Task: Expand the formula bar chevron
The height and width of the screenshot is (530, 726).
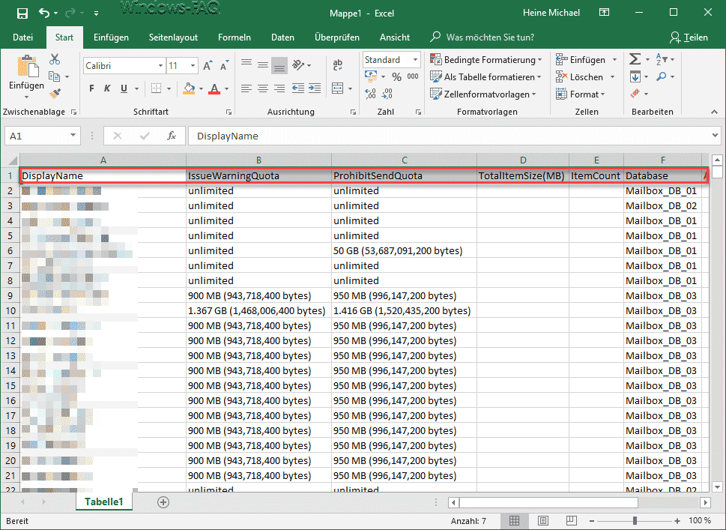Action: 716,136
